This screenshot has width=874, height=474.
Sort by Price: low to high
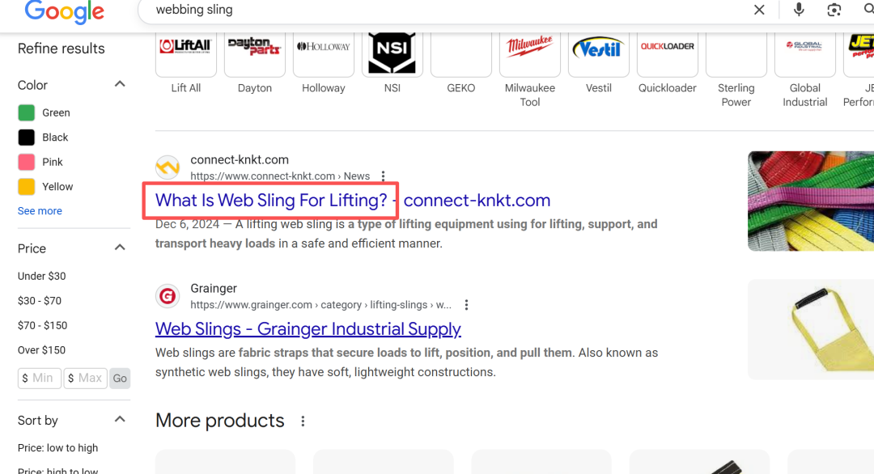point(57,448)
